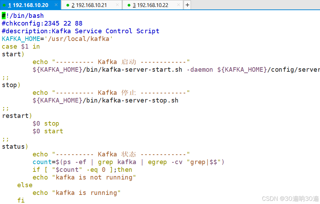Click the echo line containing 'Kafka 停止'
Image resolution: width=320 pixels, height=204 pixels.
pyautogui.click(x=111, y=93)
